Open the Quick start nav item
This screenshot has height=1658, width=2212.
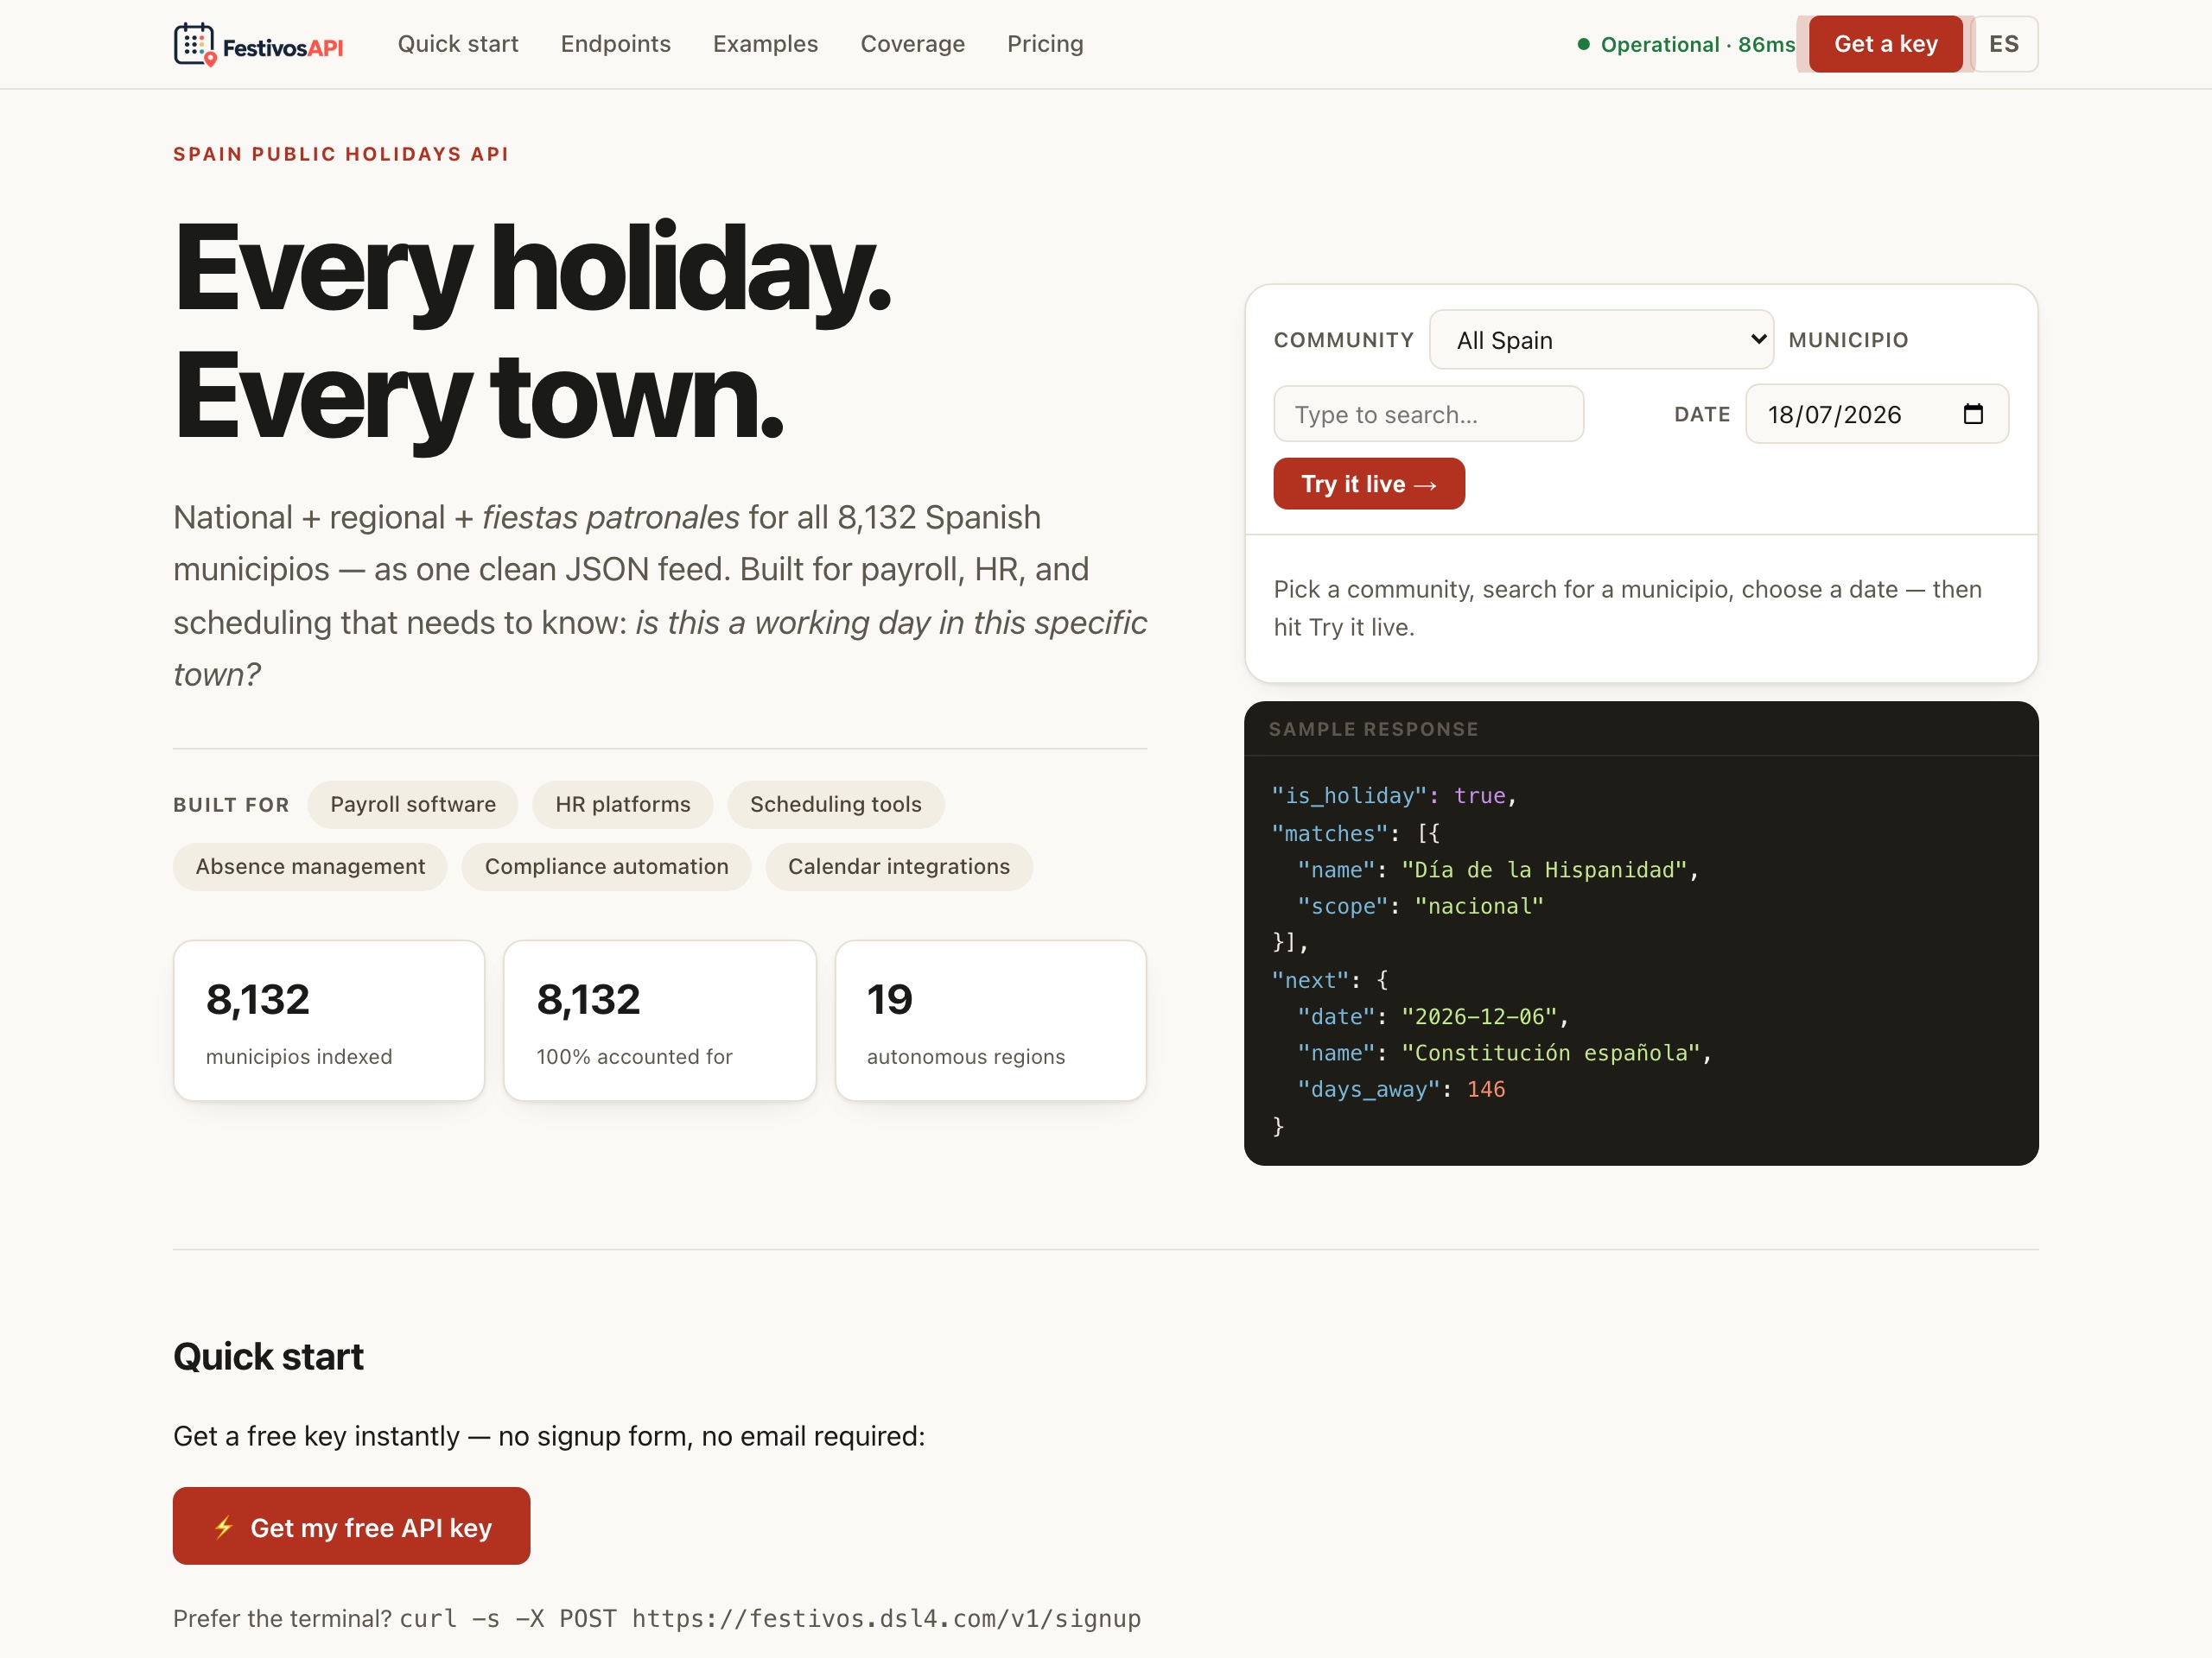(458, 44)
